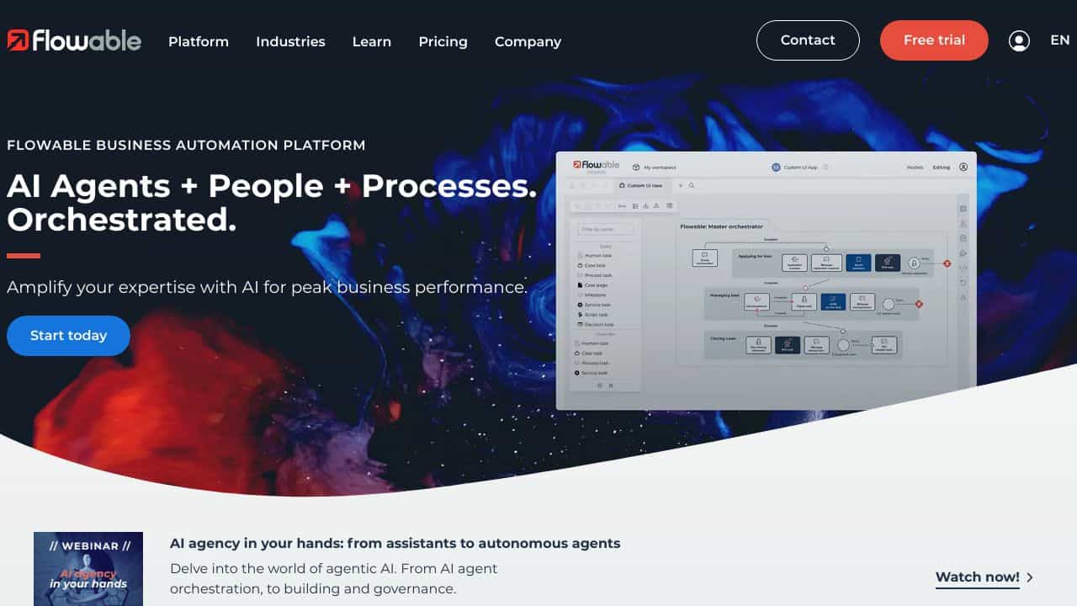This screenshot has height=606, width=1077.
Task: Open the user account icon
Action: tap(1019, 40)
